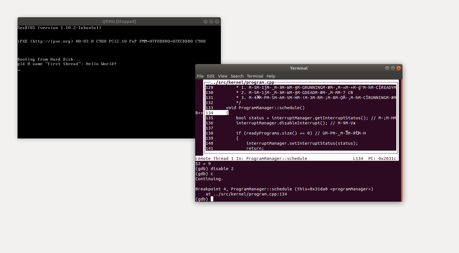Screen dimensions: 459x253
Task: Open the Help menu
Action: coord(271,76)
